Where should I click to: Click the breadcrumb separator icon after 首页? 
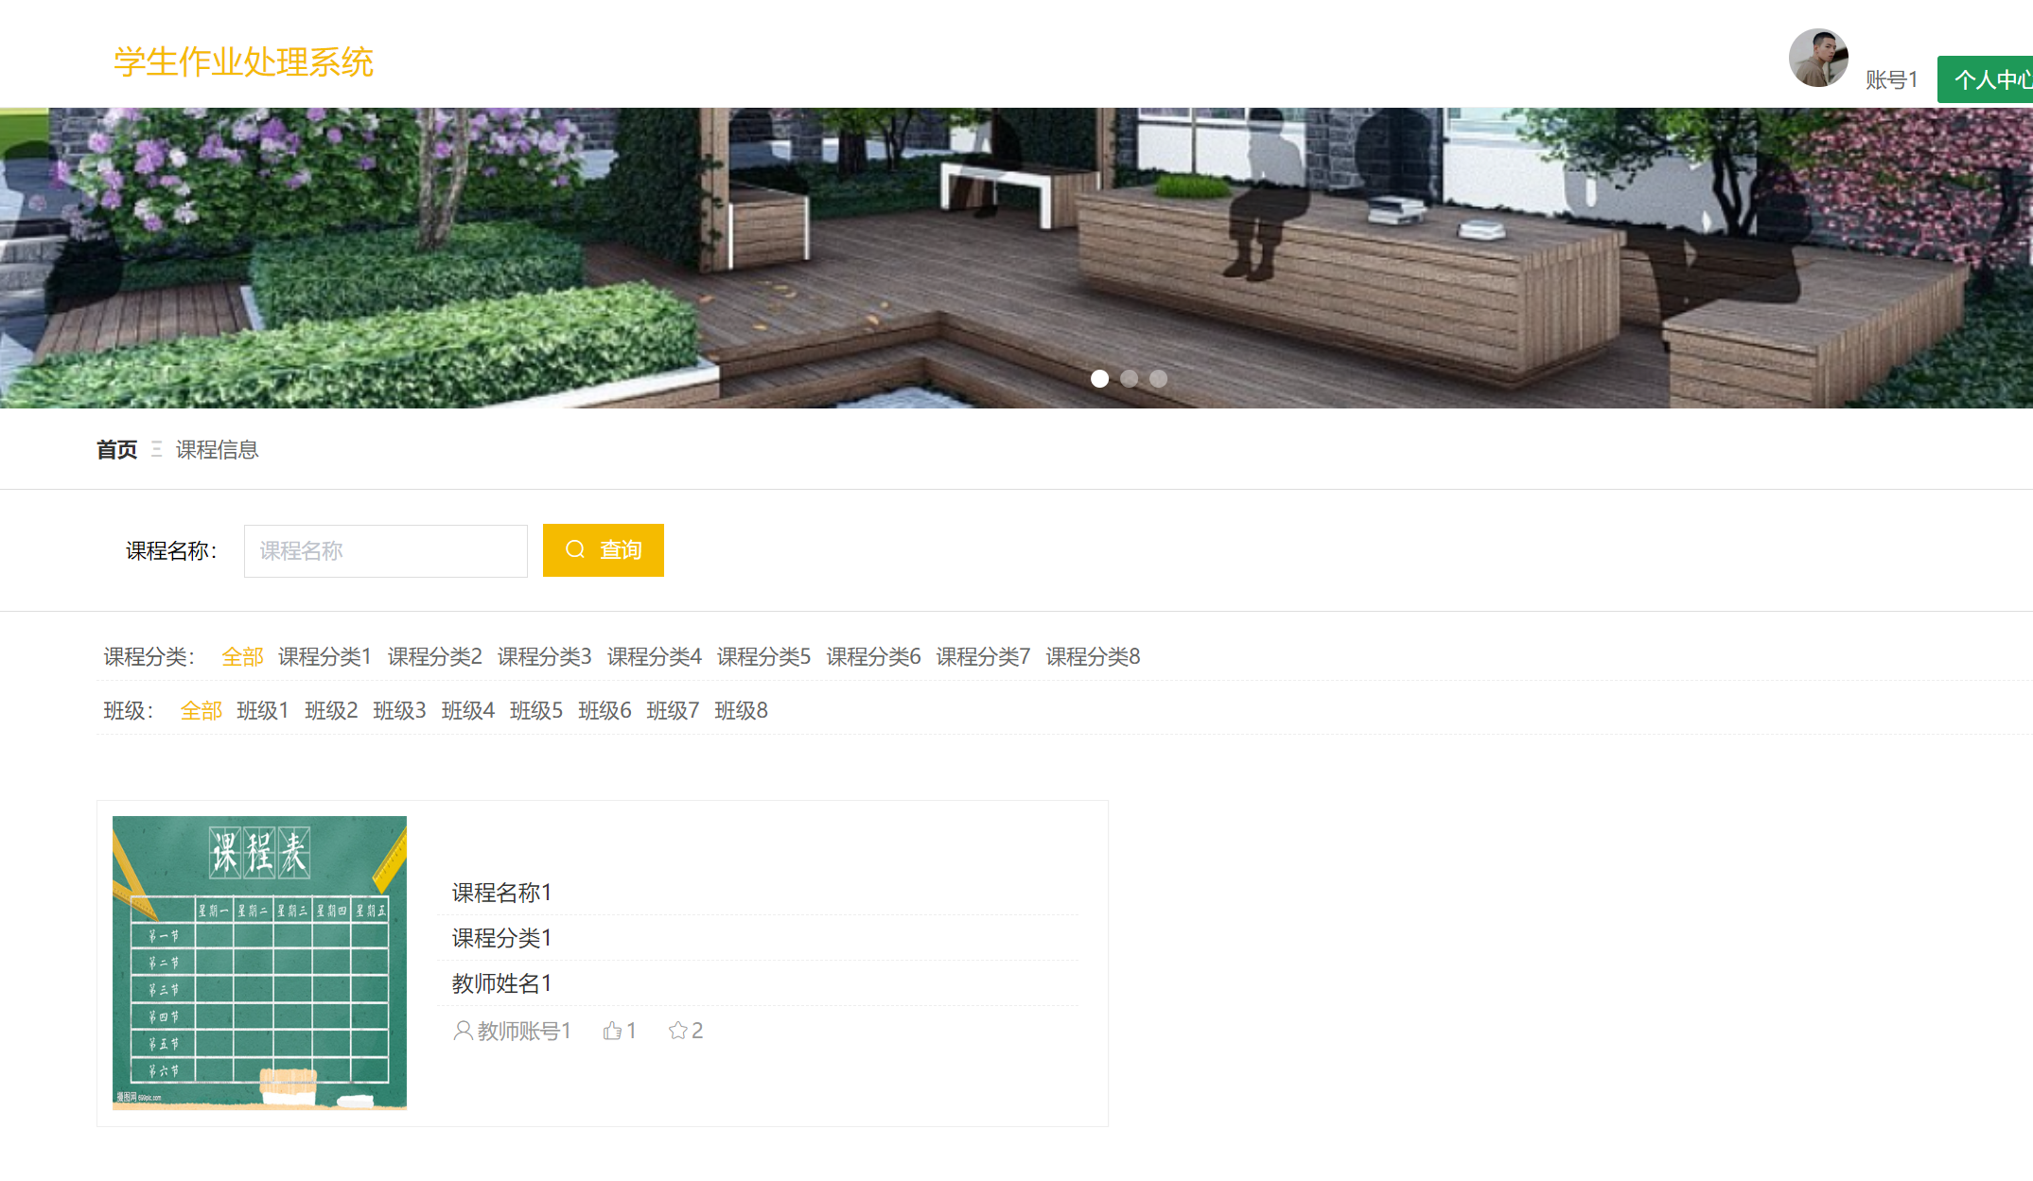[159, 449]
